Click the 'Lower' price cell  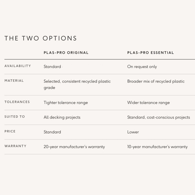[133, 132]
